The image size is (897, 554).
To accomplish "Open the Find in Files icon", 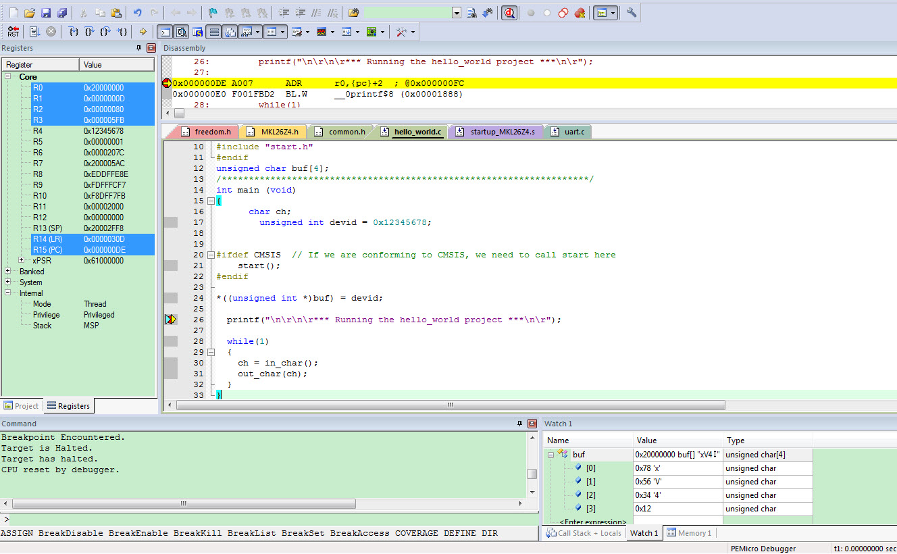I will [x=353, y=13].
